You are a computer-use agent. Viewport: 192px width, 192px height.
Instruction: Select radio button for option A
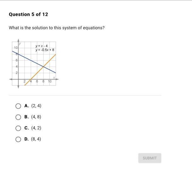(18, 106)
